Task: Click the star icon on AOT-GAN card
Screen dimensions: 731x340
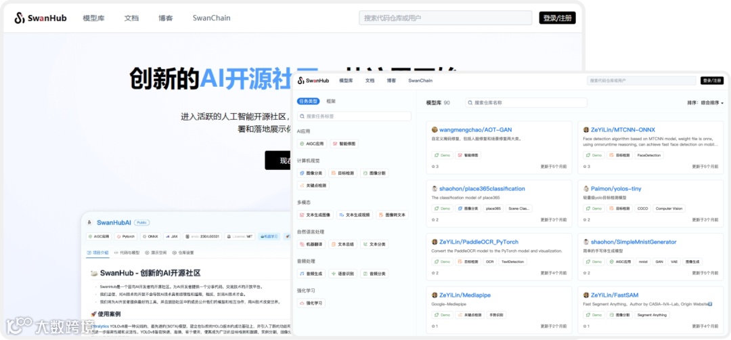Action: (x=433, y=167)
